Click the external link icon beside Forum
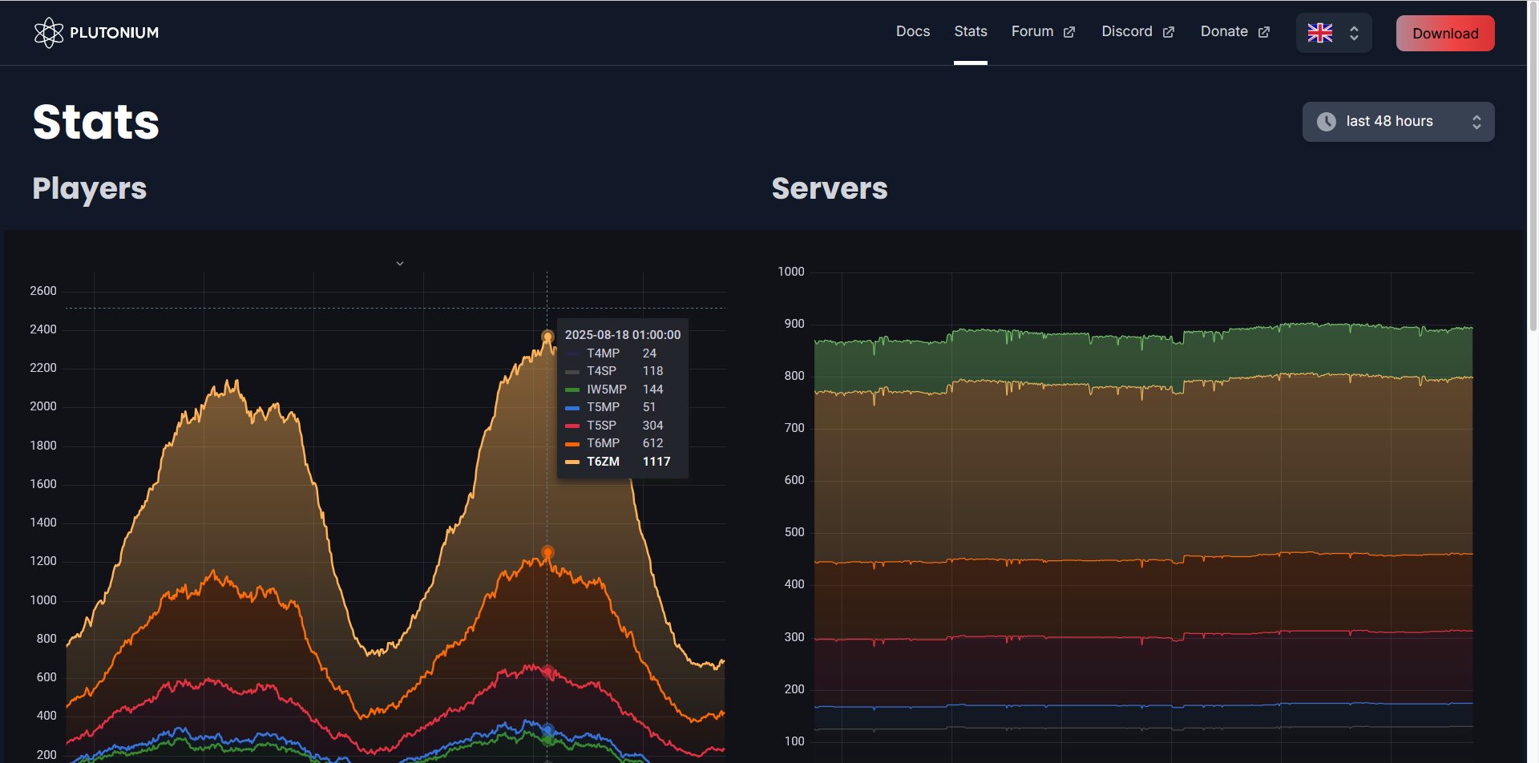The width and height of the screenshot is (1539, 763). (1068, 32)
